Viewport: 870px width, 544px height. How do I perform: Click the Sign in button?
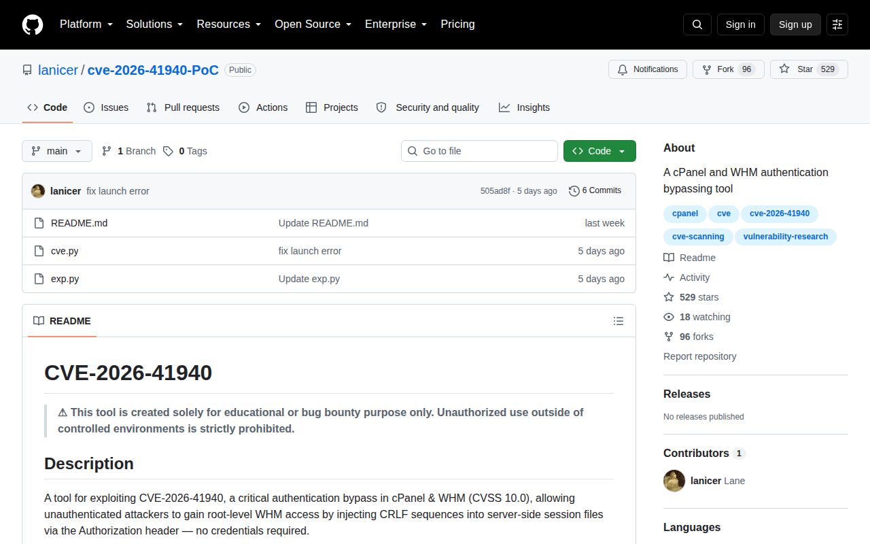click(x=740, y=24)
